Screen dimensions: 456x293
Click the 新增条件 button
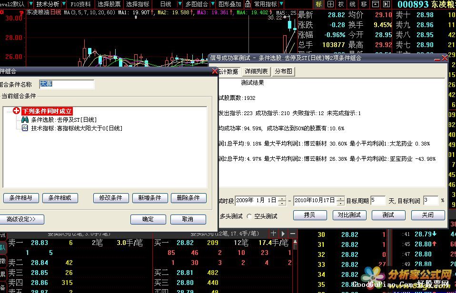pyautogui.click(x=150, y=198)
